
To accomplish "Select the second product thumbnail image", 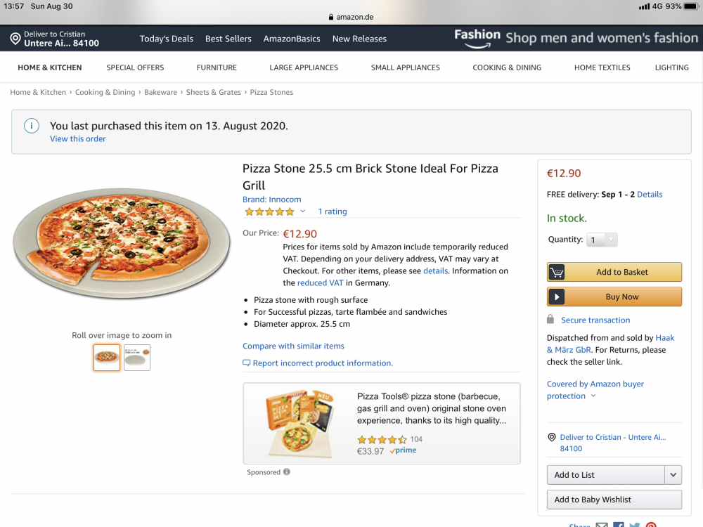I will [137, 358].
